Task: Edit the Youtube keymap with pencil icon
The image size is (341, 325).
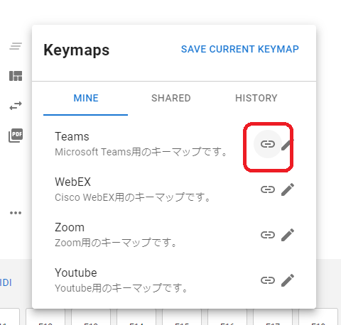Action: click(x=288, y=280)
